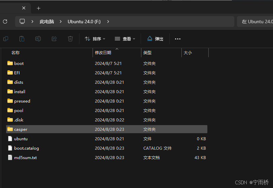Viewport: 273px width, 188px height.
Task: Expand the chevron after 此电脑
Action: 61,22
